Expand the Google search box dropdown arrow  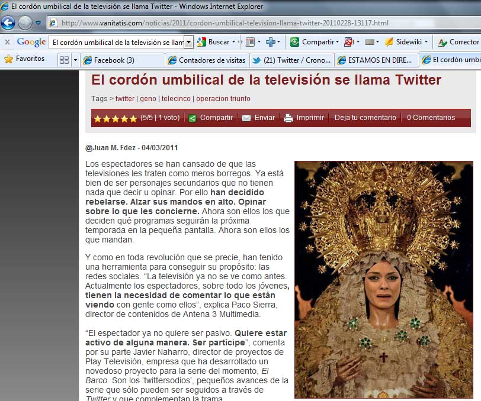coord(189,42)
